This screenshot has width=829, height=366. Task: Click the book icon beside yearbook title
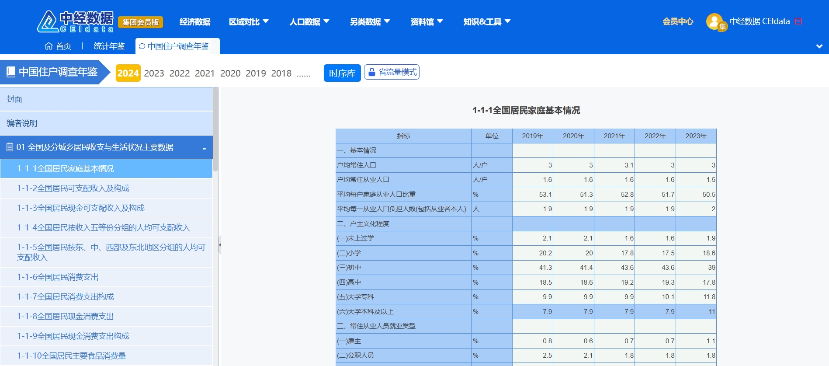11,72
